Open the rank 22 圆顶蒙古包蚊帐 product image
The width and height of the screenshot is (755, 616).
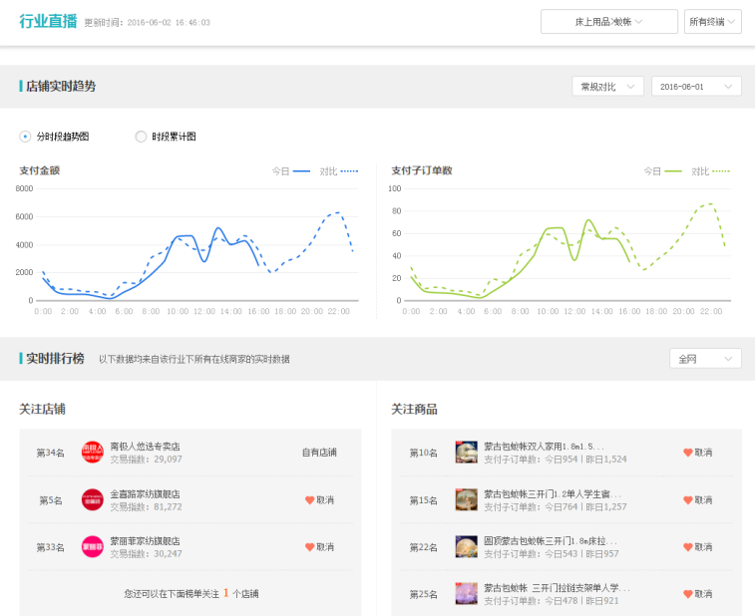pos(466,546)
